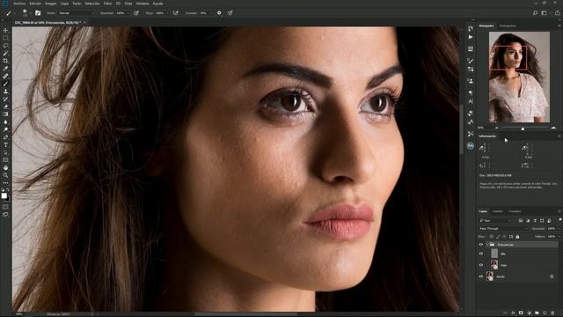The width and height of the screenshot is (563, 317).
Task: Click the create new group folder icon
Action: pos(537,313)
